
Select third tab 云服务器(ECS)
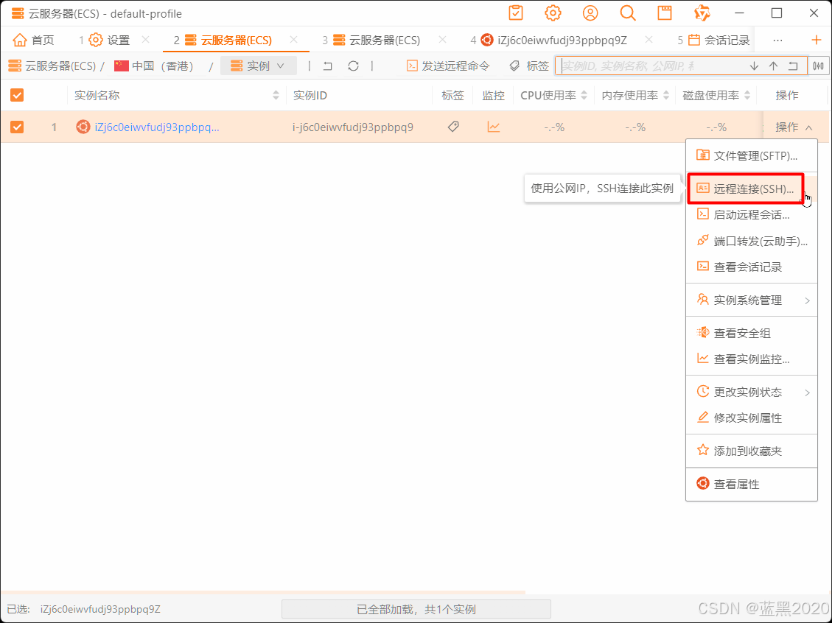click(371, 40)
